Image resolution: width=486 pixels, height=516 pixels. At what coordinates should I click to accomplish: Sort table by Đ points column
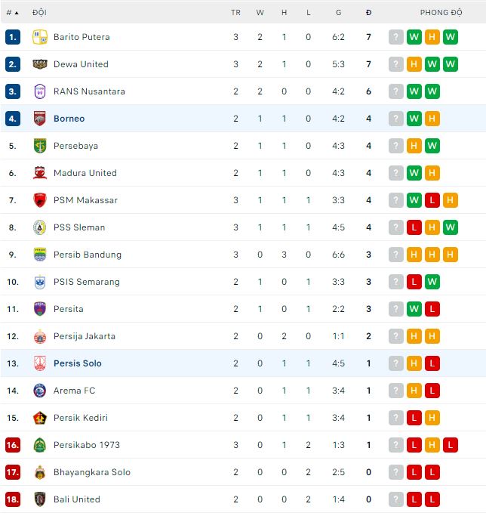tap(368, 13)
